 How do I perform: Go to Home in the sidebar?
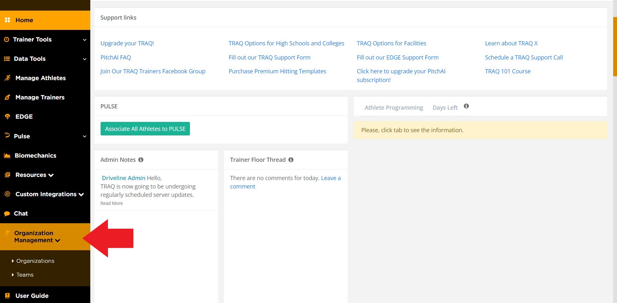pyautogui.click(x=45, y=20)
